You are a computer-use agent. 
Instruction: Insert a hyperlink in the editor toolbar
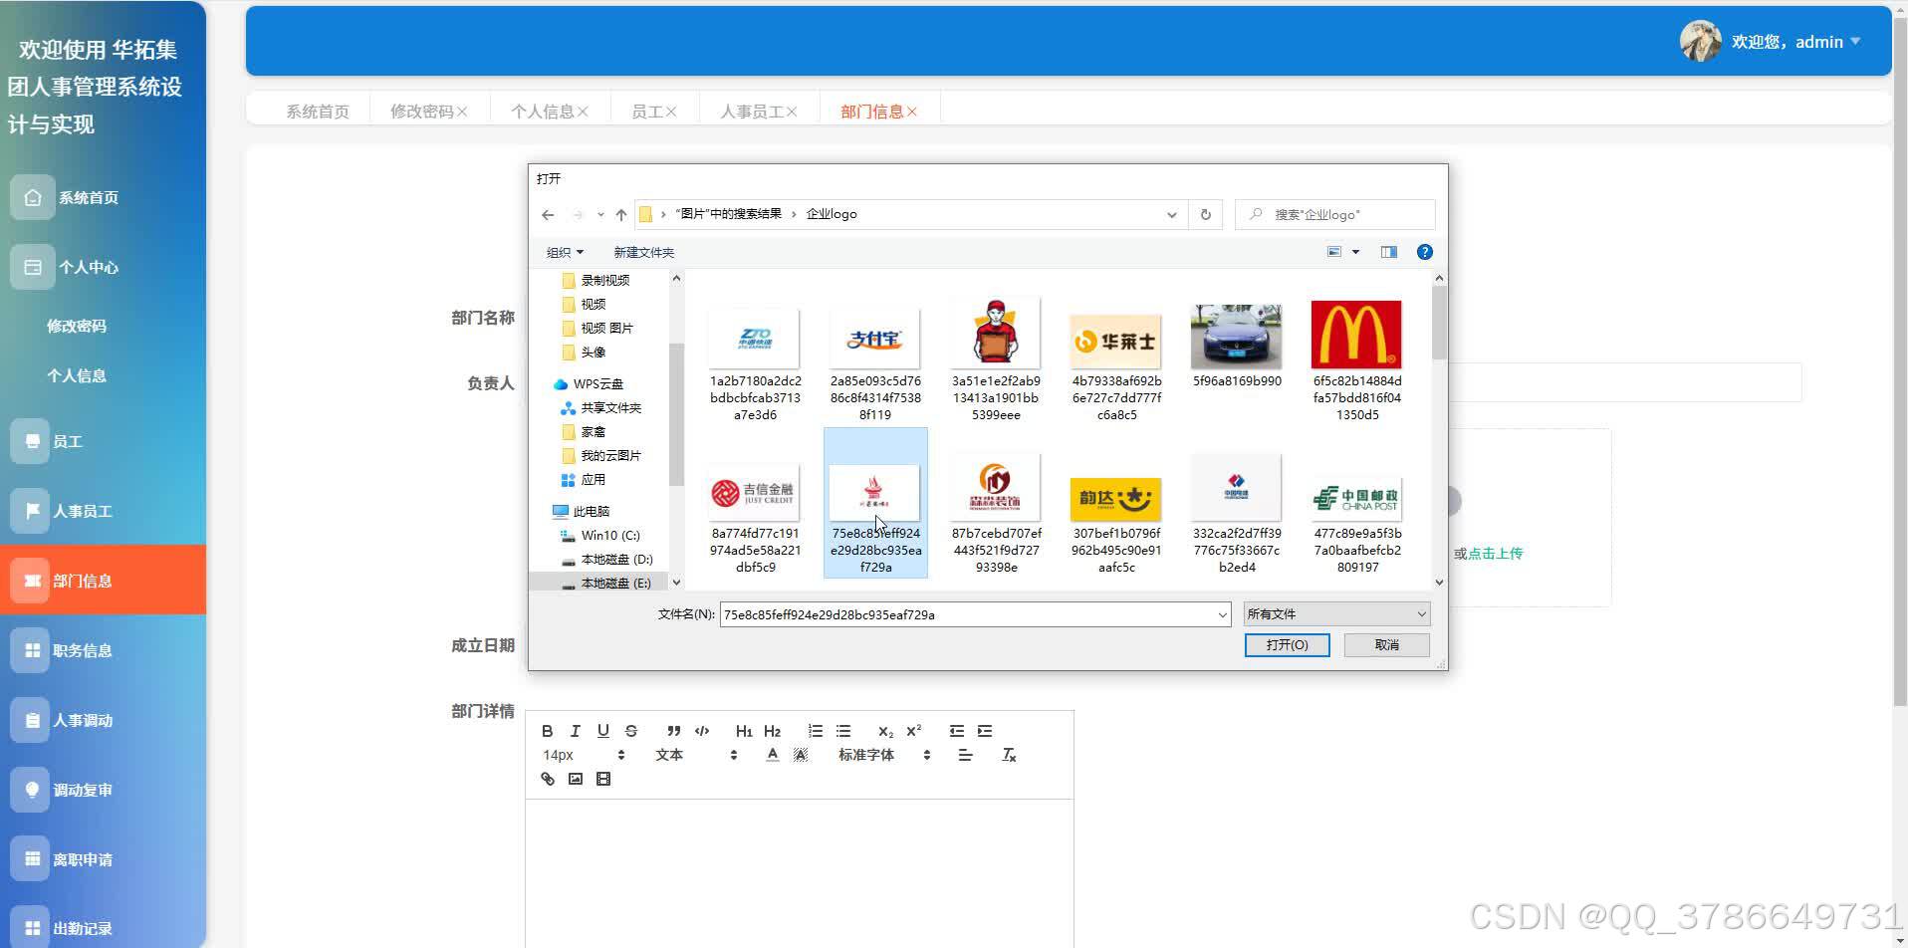coord(547,779)
